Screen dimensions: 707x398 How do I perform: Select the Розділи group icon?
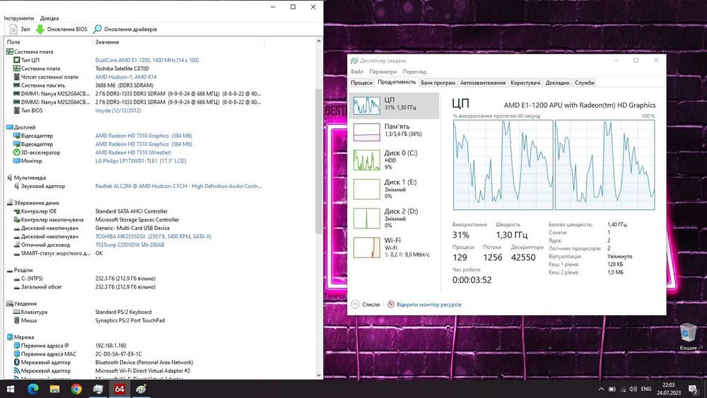[x=9, y=270]
